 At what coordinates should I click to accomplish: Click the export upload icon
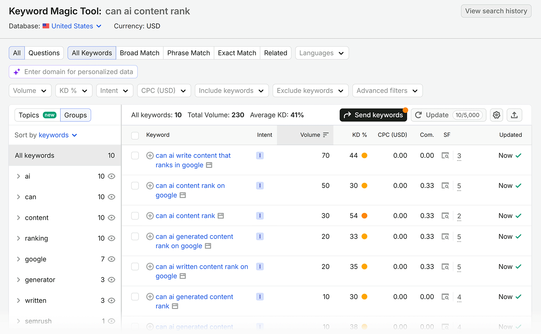pos(514,115)
